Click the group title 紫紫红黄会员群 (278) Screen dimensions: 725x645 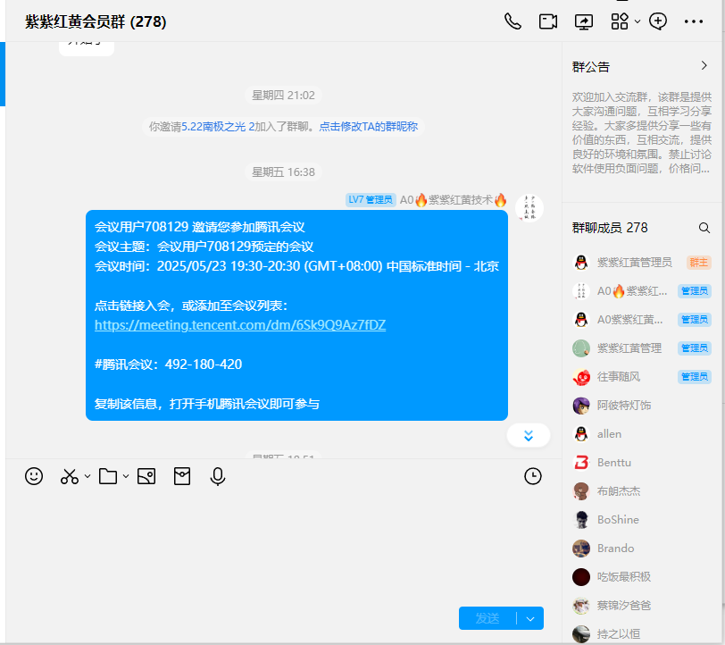pos(96,21)
